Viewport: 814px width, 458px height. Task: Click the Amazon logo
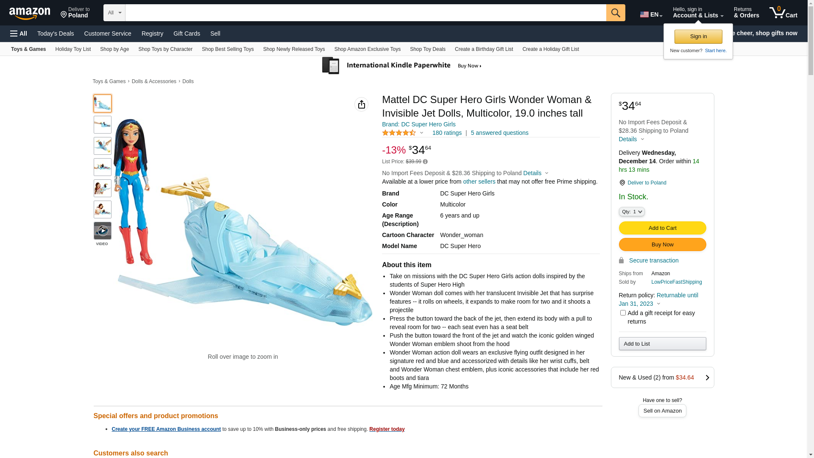point(30,13)
